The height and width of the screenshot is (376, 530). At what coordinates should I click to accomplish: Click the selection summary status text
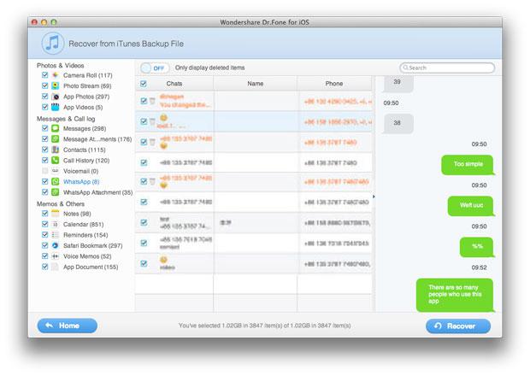click(264, 326)
